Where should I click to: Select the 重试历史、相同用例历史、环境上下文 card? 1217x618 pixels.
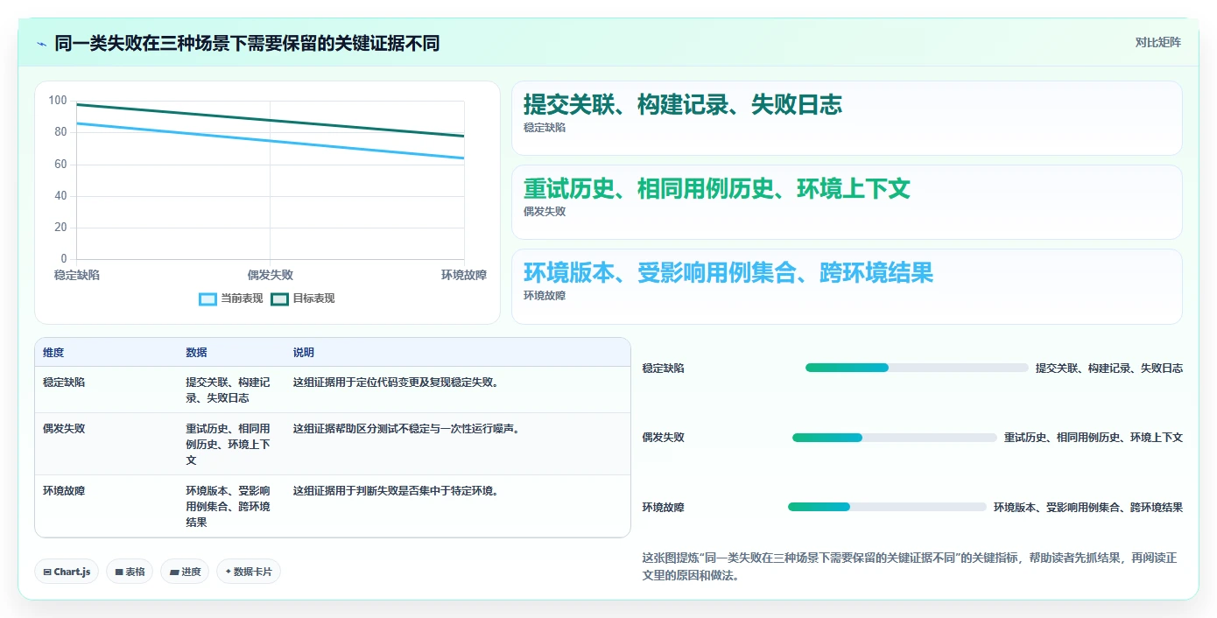[847, 202]
